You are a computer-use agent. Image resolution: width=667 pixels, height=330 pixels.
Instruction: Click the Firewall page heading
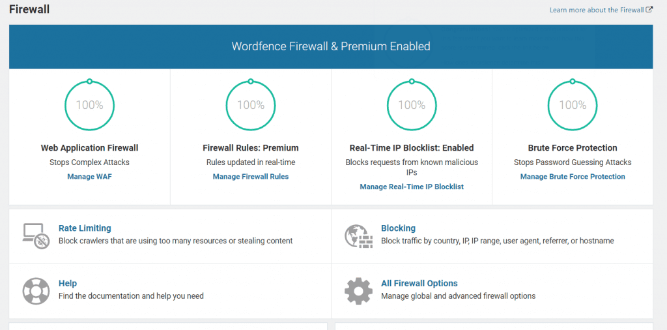(x=29, y=10)
